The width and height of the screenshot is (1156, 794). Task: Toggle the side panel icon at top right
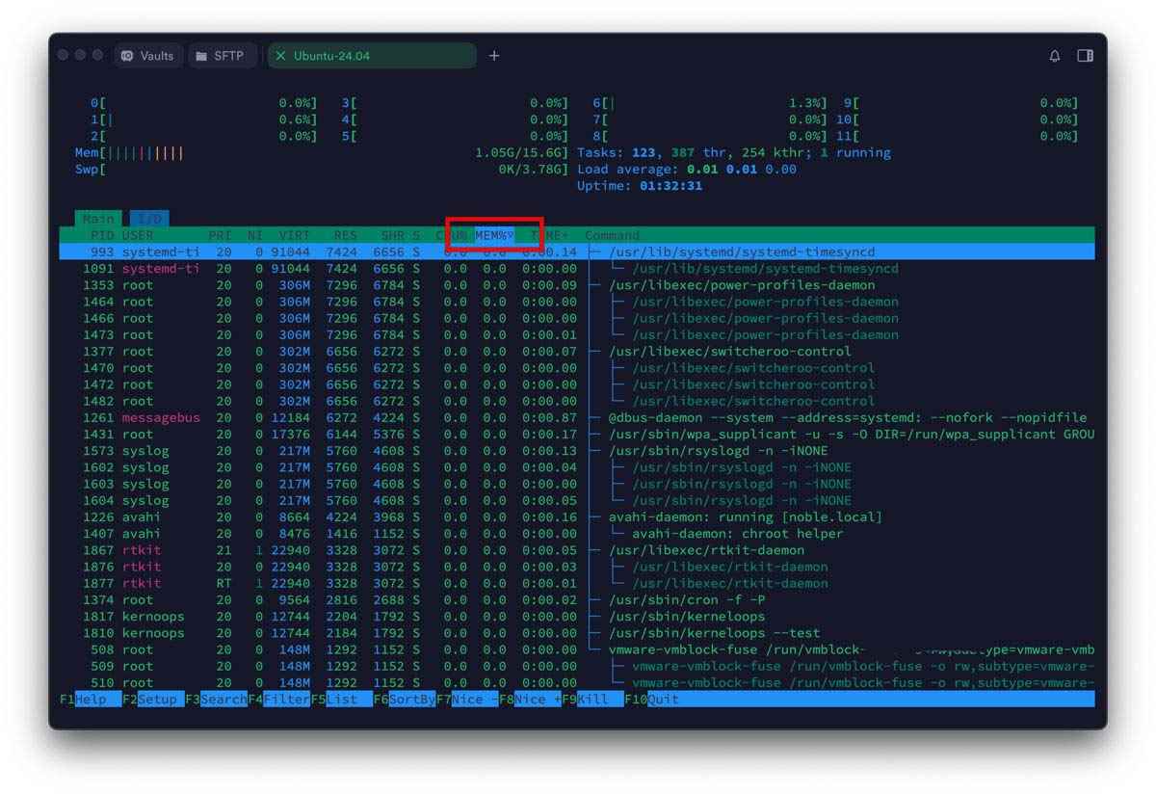1085,56
